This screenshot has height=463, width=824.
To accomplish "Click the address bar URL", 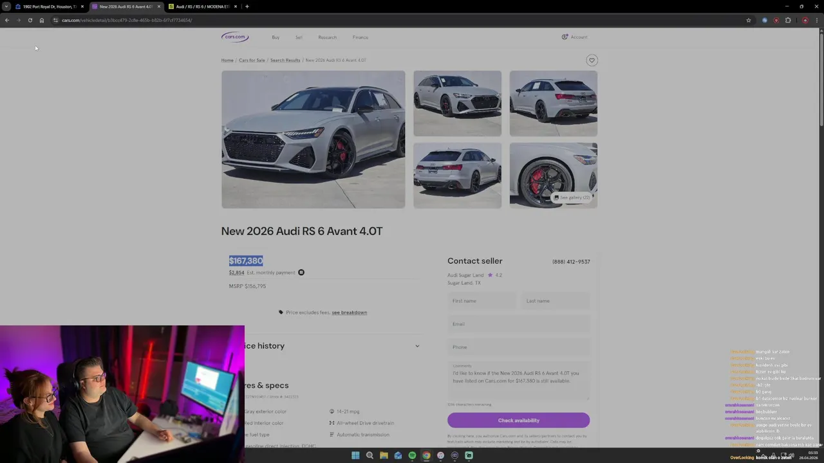I will 127,20.
